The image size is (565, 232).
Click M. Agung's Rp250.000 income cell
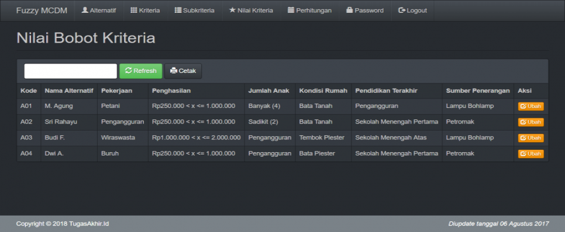[197, 106]
